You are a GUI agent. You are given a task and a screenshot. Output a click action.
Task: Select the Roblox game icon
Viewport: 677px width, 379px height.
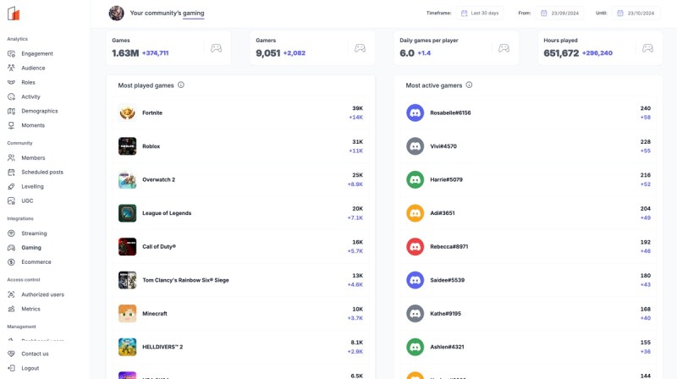click(x=128, y=146)
